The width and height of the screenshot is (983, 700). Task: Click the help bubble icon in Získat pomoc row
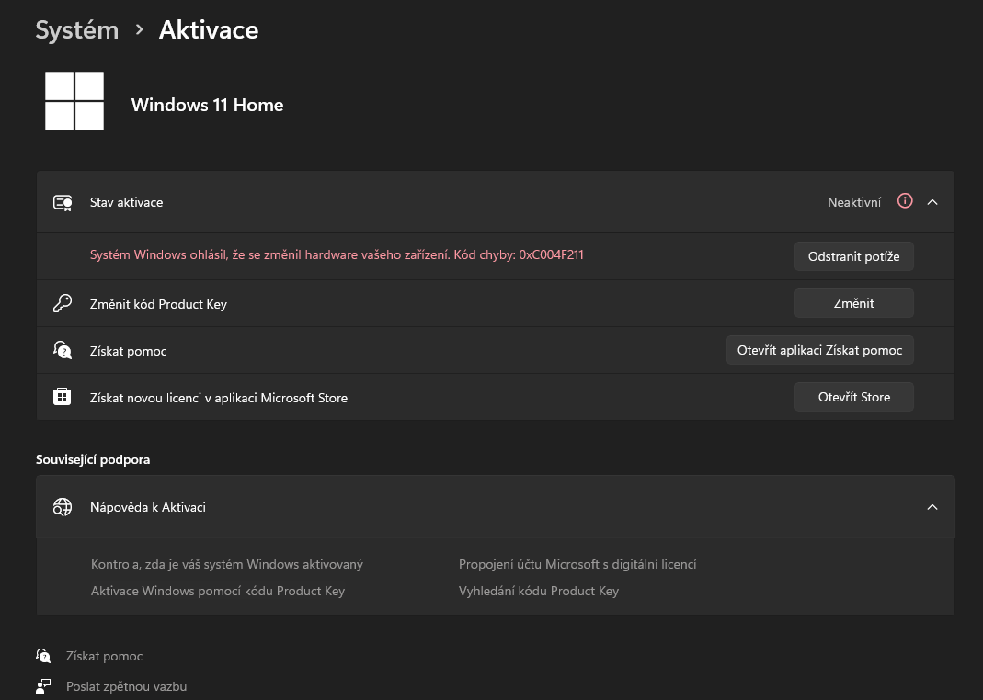(63, 350)
